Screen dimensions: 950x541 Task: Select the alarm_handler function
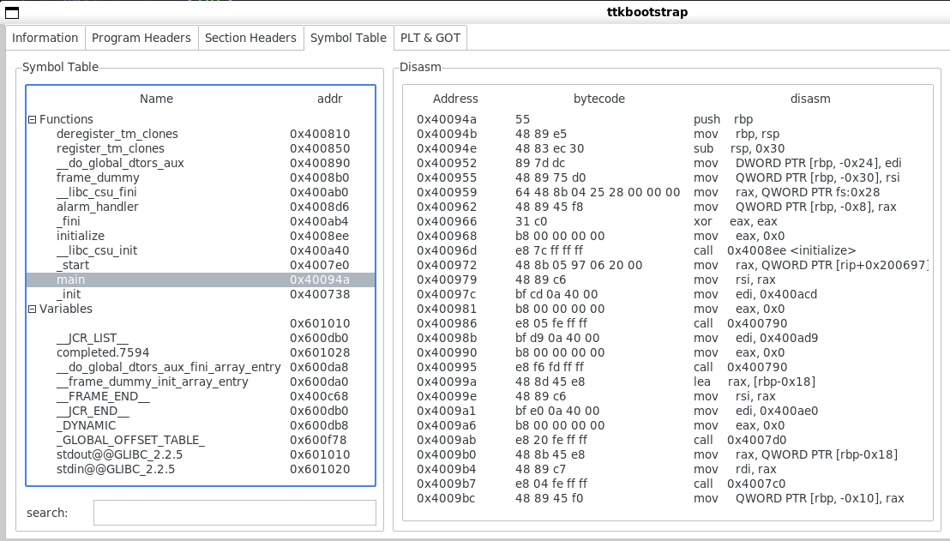tap(201, 207)
